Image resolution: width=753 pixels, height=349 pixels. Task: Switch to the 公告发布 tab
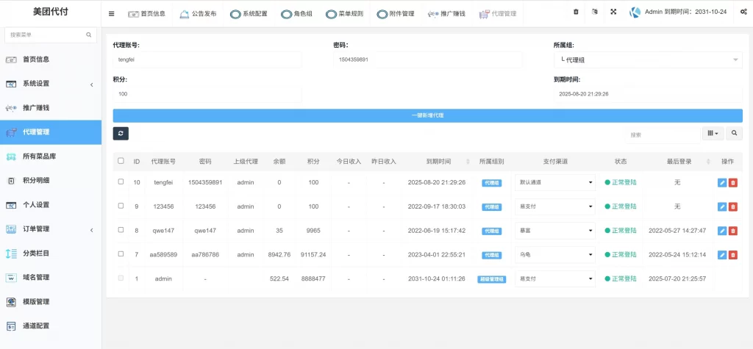(199, 13)
